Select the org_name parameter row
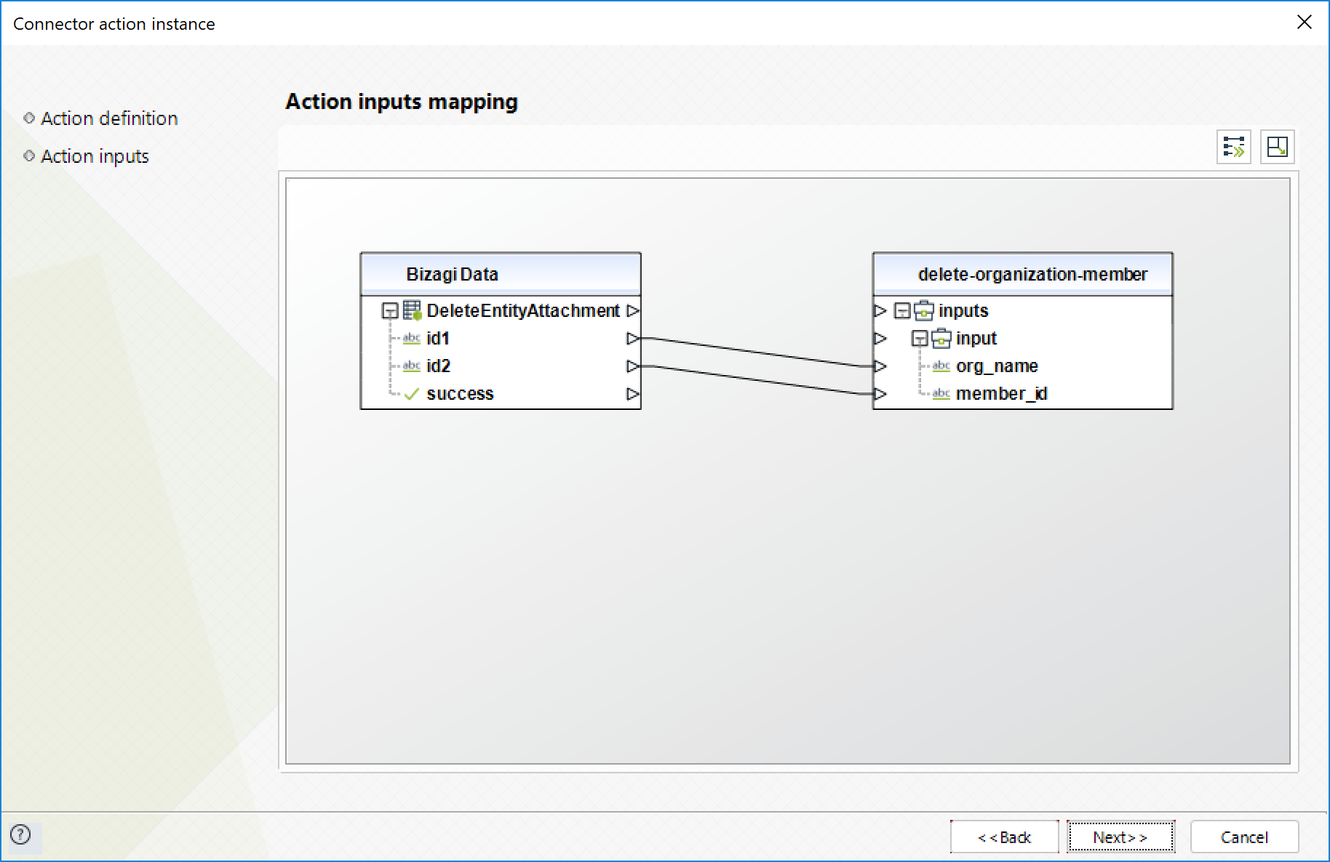This screenshot has width=1330, height=862. coord(1023,366)
